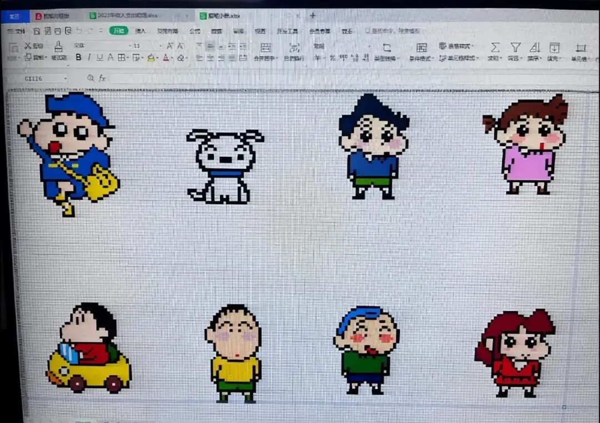Expand the fill color dropdown arrow

pos(157,58)
